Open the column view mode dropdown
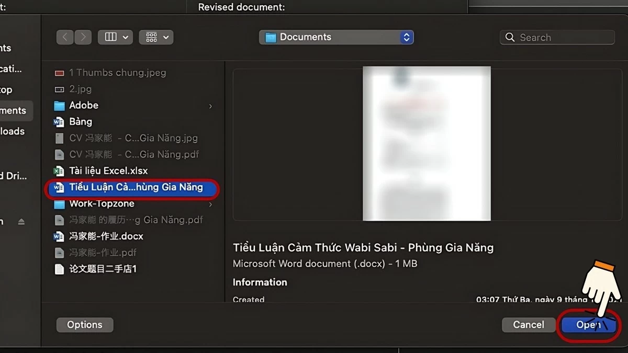The image size is (628, 353). coord(115,37)
